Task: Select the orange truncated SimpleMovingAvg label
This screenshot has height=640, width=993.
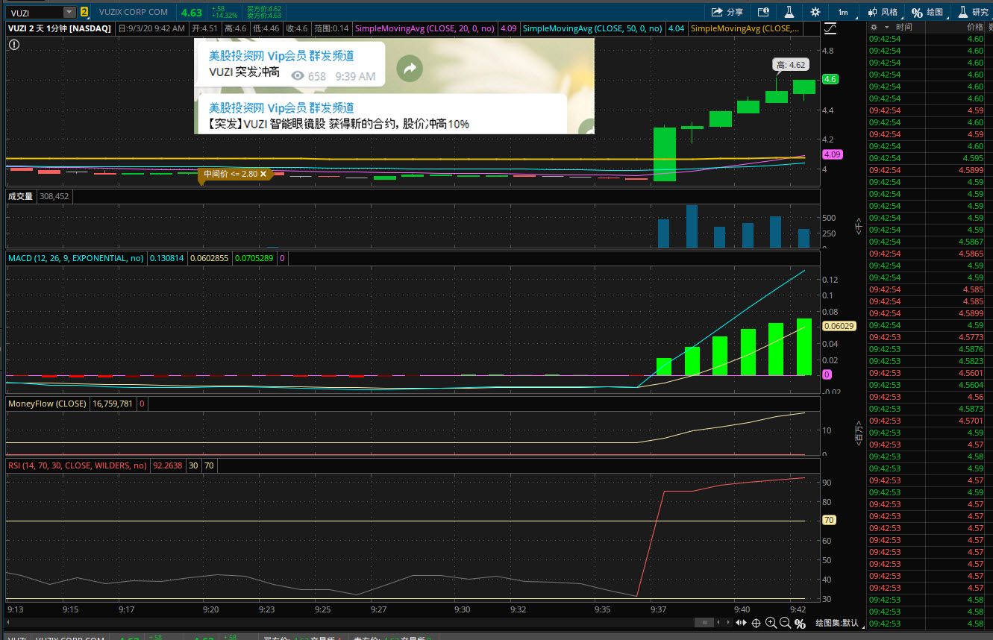Action: [x=745, y=28]
